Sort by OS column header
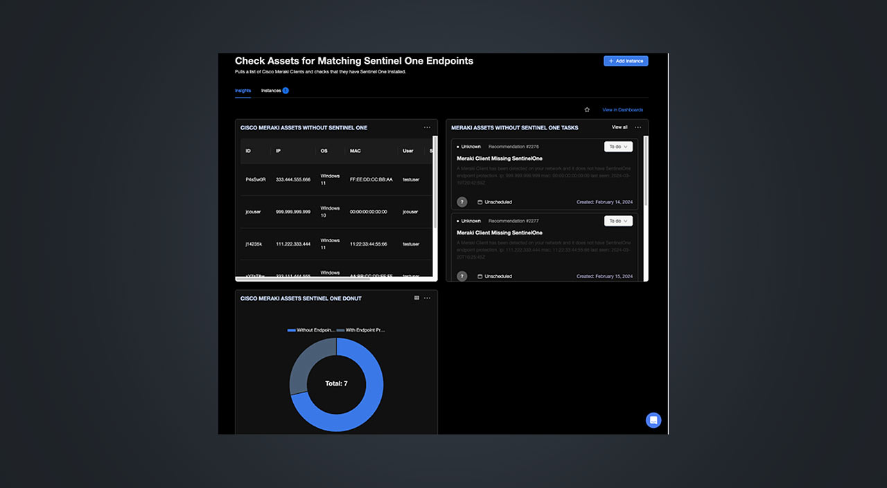 (324, 151)
